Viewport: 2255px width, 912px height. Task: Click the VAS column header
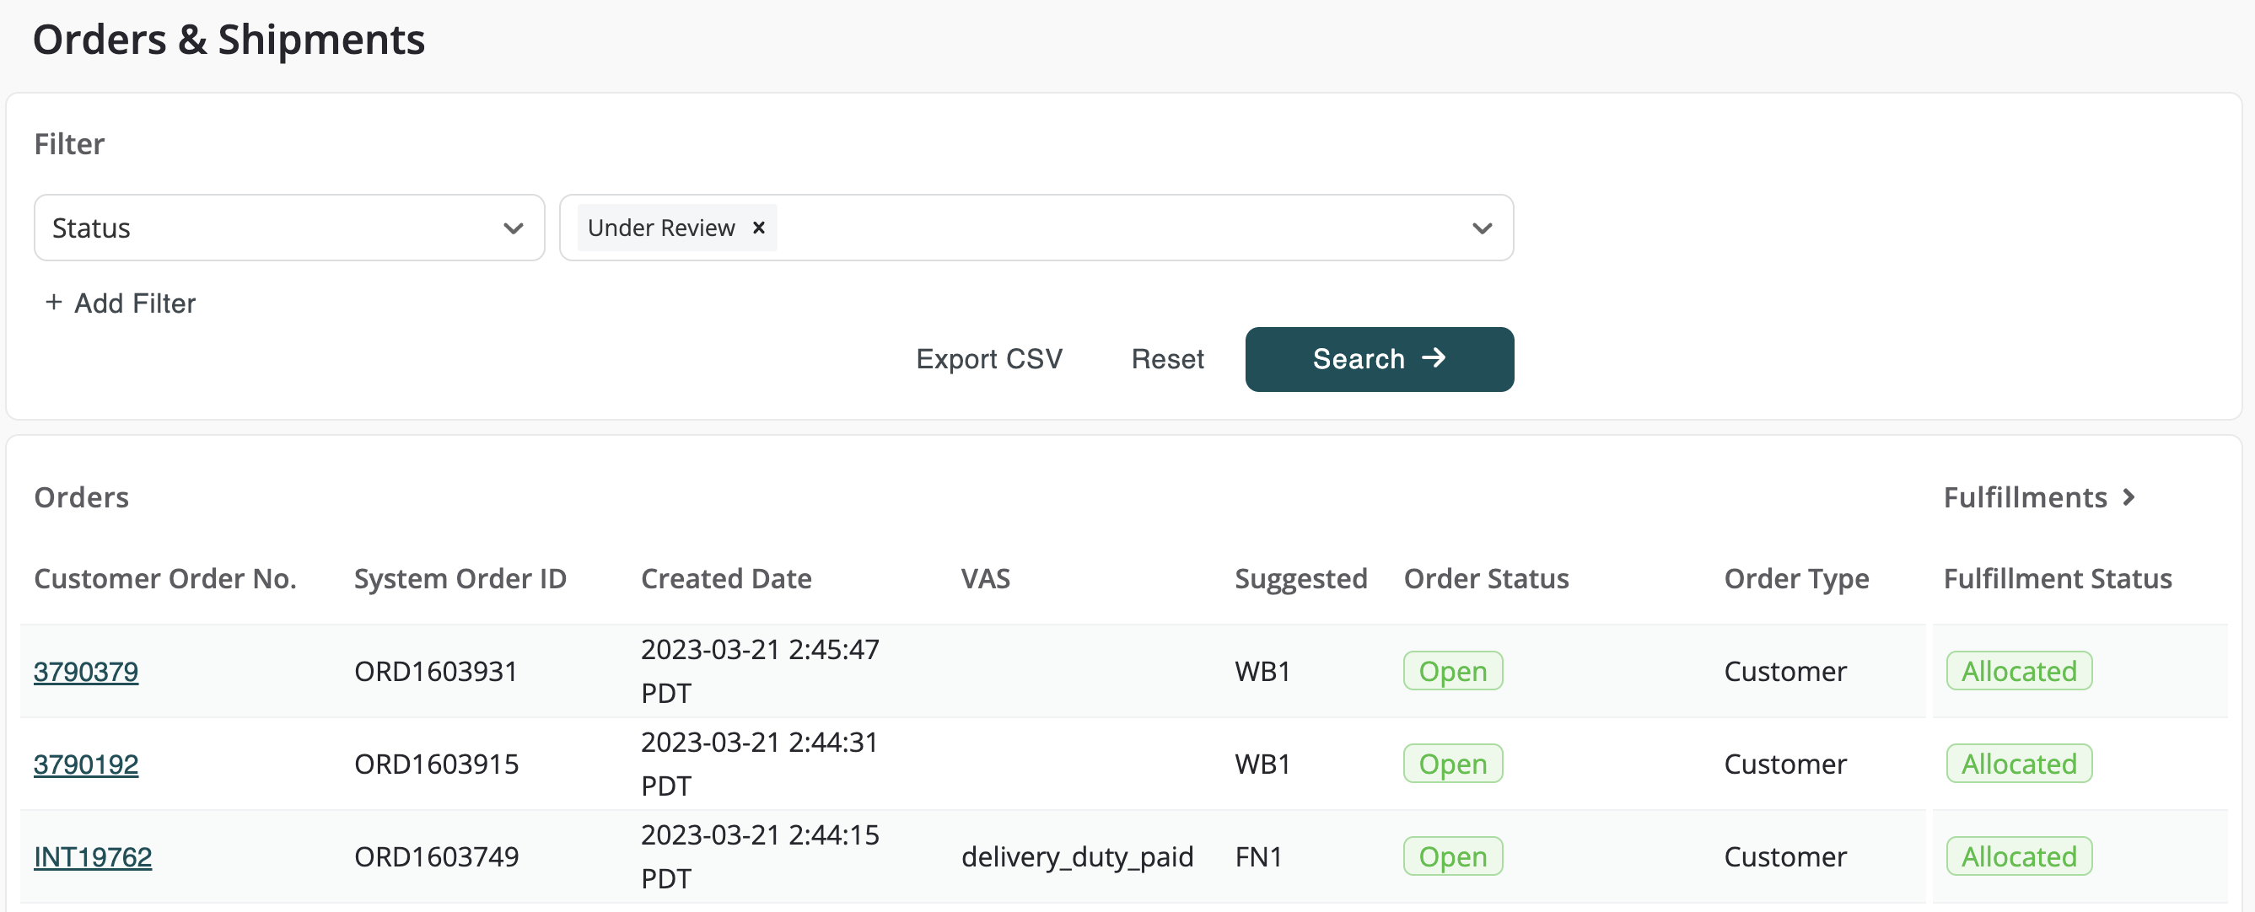pyautogui.click(x=985, y=578)
